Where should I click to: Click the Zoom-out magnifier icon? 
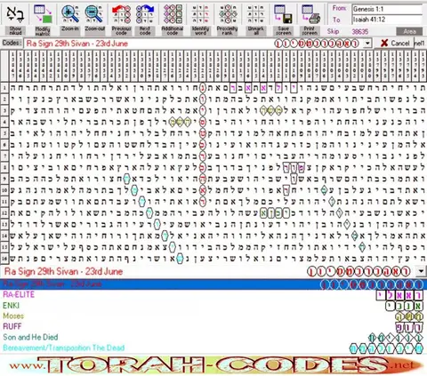click(x=93, y=14)
